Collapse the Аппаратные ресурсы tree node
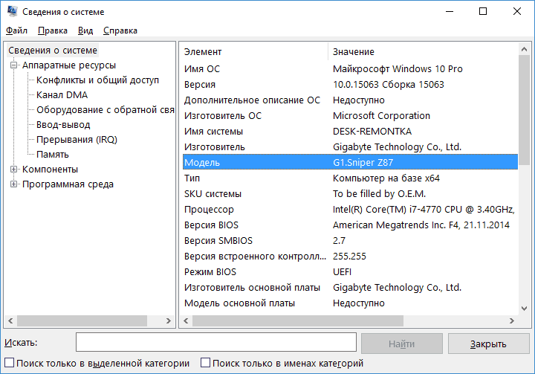The image size is (535, 374). tap(13, 65)
